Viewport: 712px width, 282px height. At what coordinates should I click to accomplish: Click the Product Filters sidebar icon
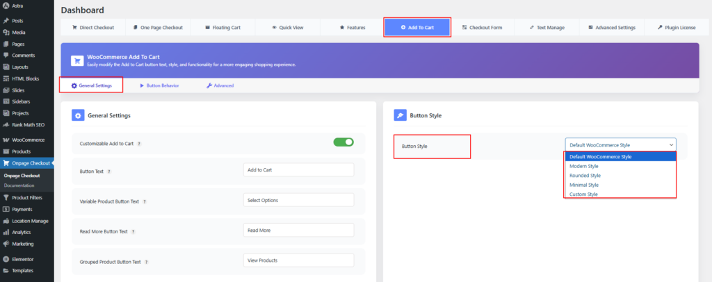(6, 197)
